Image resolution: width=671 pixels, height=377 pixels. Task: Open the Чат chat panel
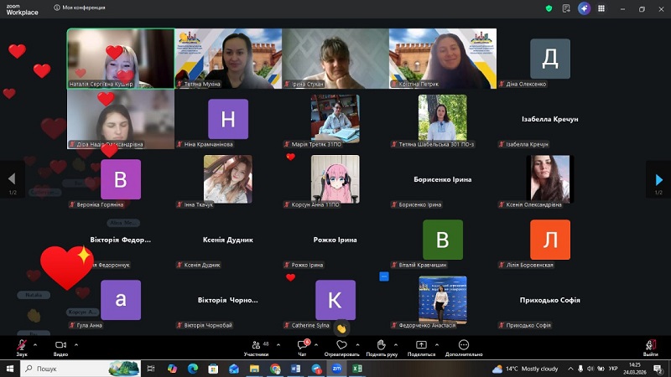303,345
